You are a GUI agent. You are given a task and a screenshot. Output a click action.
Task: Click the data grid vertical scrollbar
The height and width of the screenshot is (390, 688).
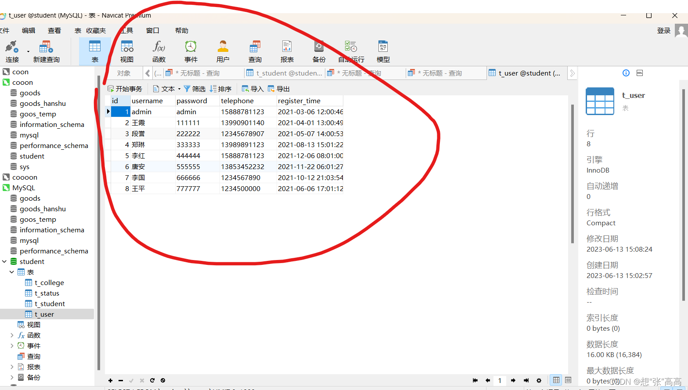point(573,173)
